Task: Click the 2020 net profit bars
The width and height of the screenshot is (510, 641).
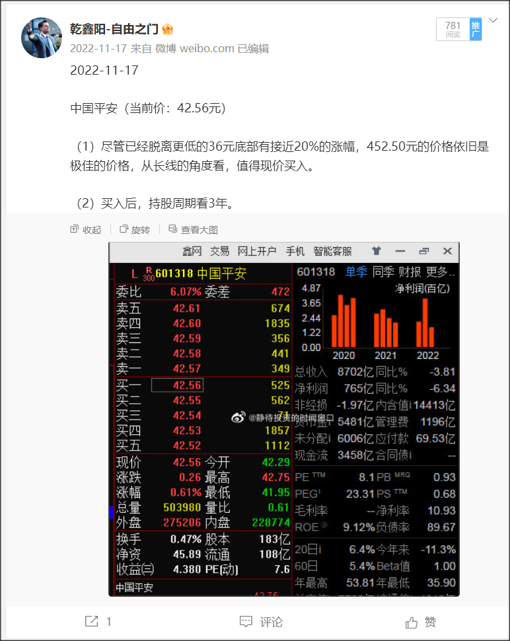Action: coord(344,321)
